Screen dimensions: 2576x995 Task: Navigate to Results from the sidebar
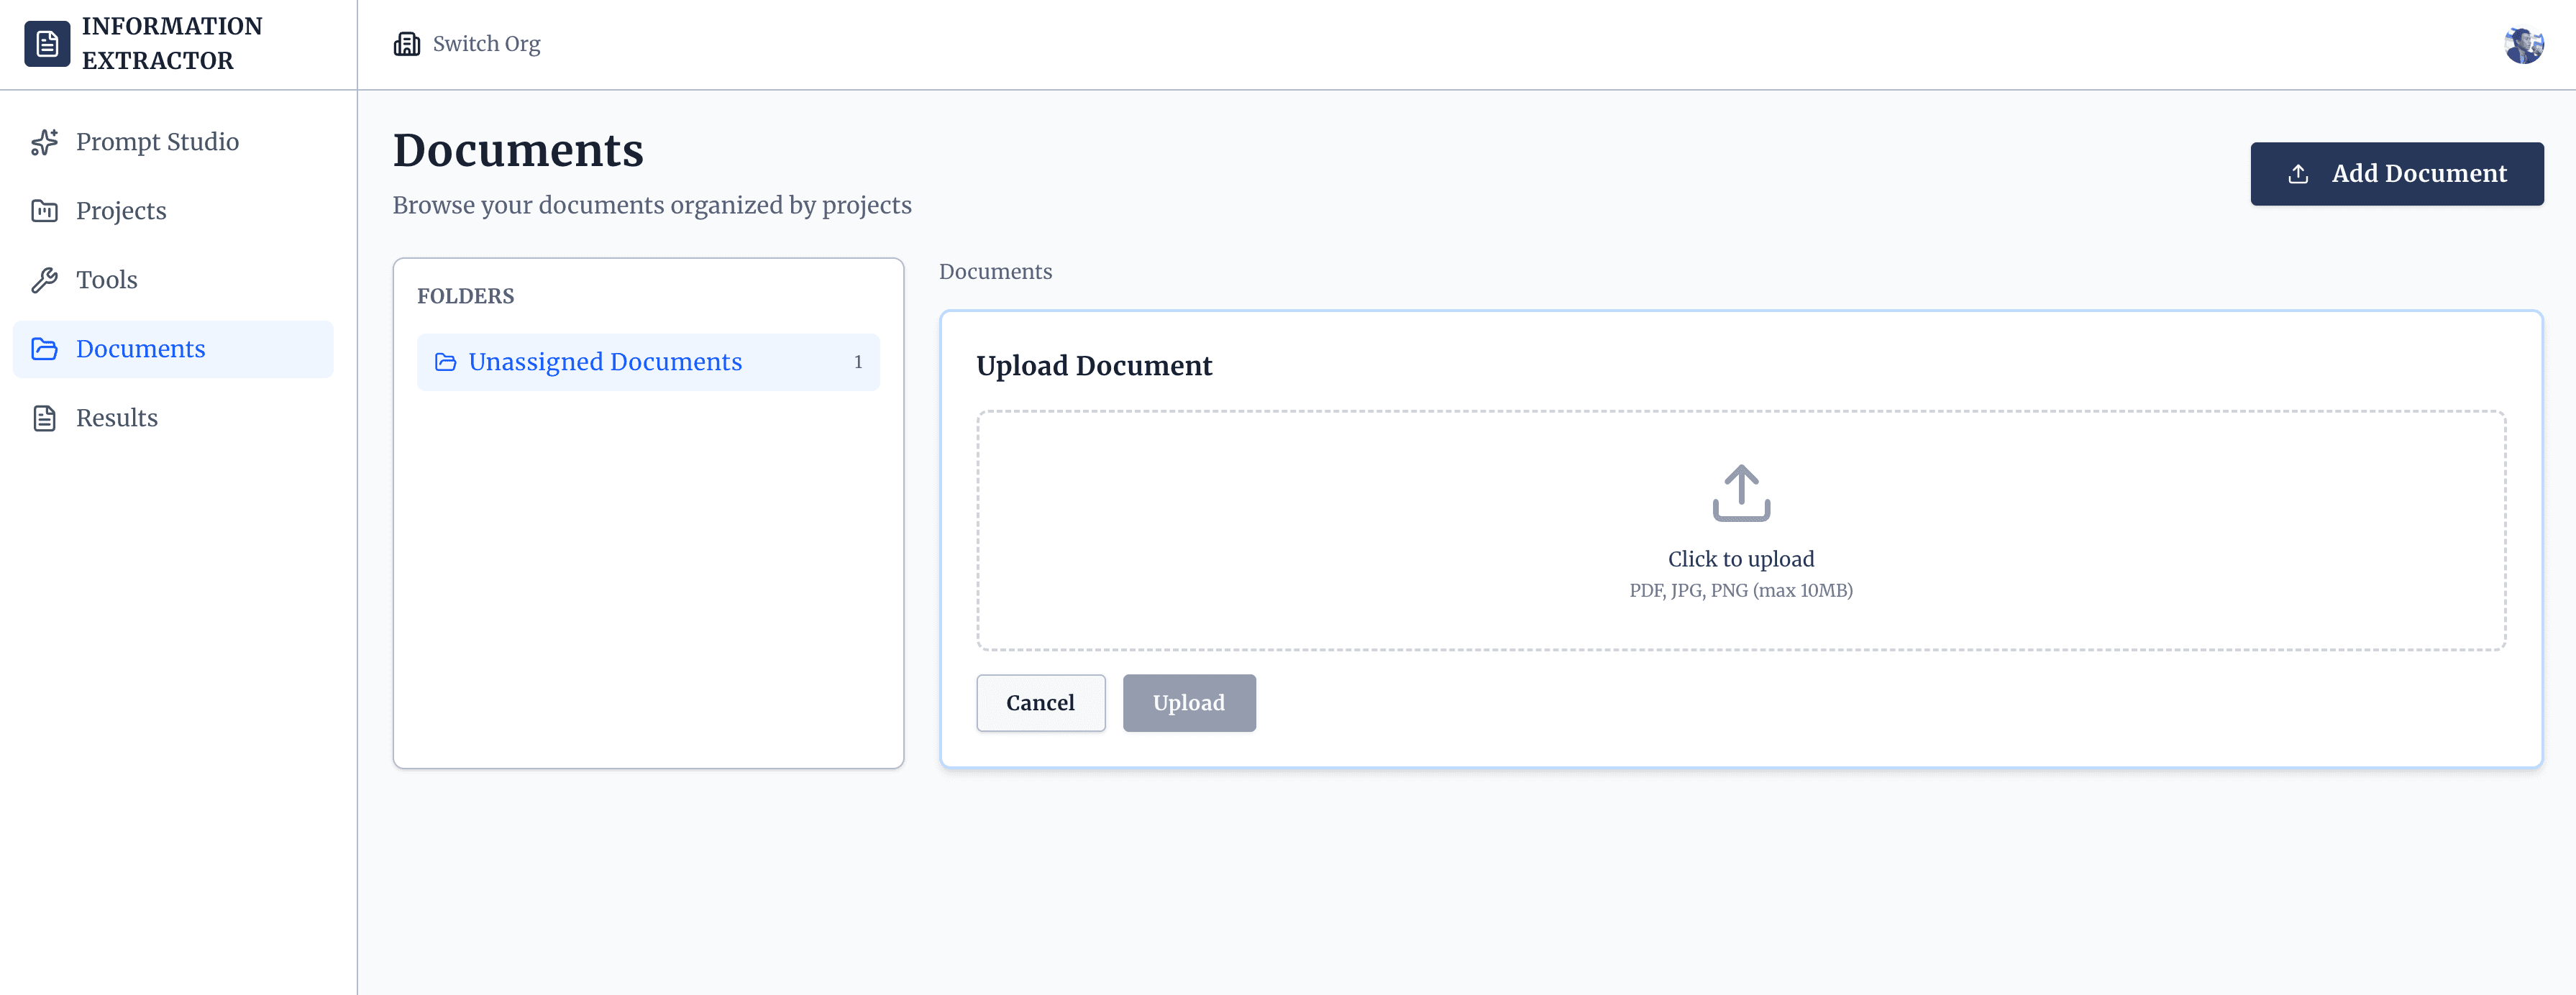(117, 418)
